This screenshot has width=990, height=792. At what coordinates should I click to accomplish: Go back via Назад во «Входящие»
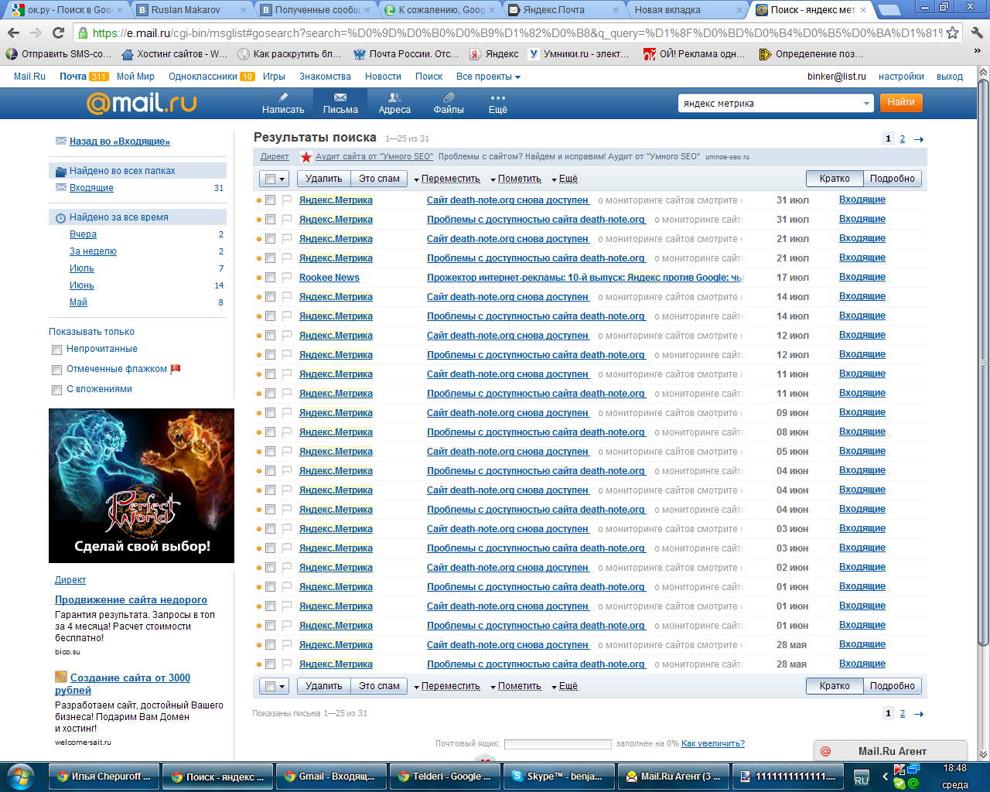(120, 142)
